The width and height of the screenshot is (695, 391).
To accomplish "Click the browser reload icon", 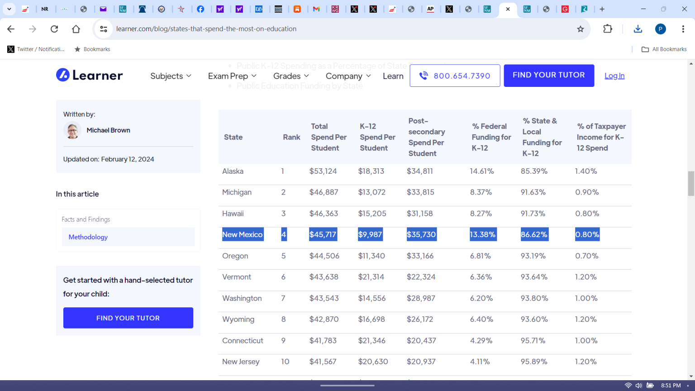I will click(x=54, y=29).
